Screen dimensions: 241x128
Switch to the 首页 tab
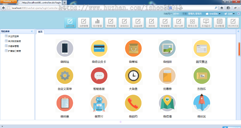point(40,32)
